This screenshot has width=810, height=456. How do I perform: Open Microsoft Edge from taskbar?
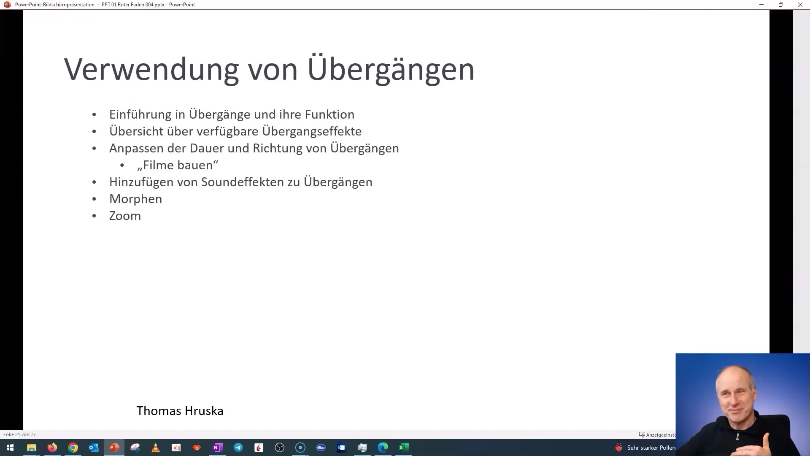(x=383, y=448)
